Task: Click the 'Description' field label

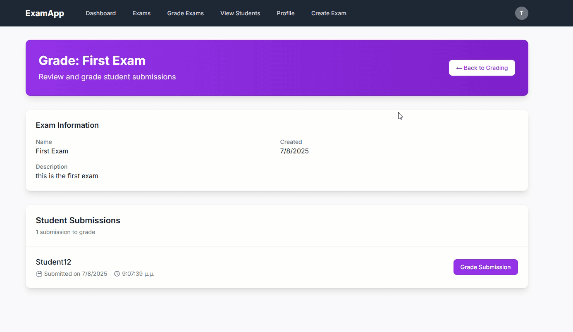Action: [52, 167]
